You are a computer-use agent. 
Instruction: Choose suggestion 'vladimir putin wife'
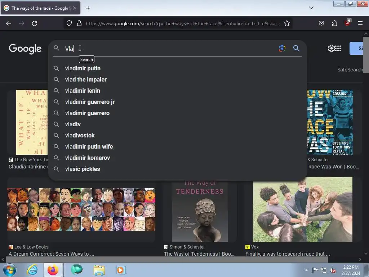[177, 146]
